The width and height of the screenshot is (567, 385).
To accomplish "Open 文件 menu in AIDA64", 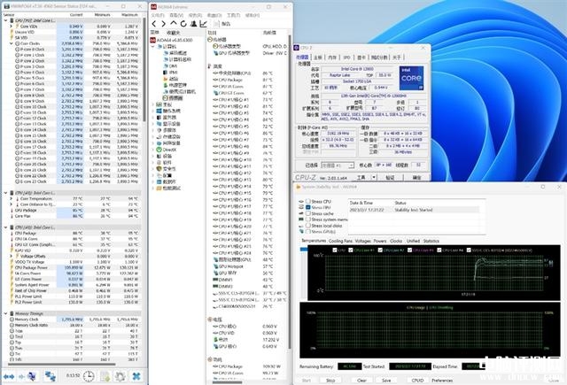I will (157, 15).
